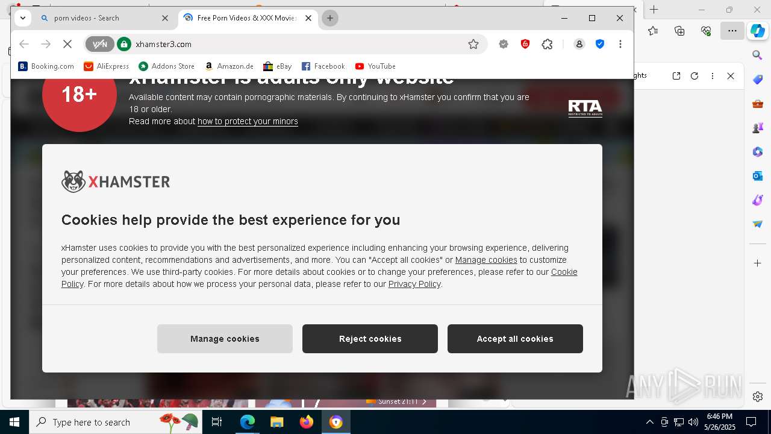
Task: Click the taskbar search box
Action: point(116,422)
